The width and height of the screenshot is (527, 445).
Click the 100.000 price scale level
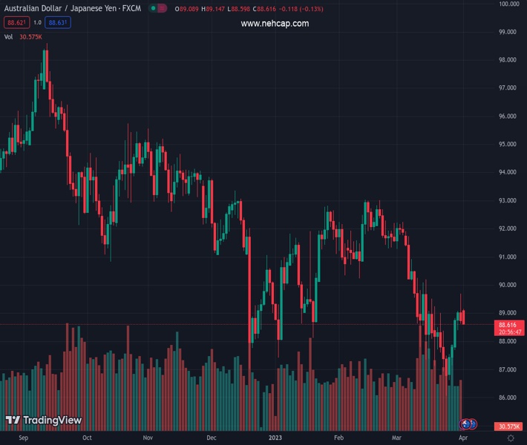[x=508, y=4]
